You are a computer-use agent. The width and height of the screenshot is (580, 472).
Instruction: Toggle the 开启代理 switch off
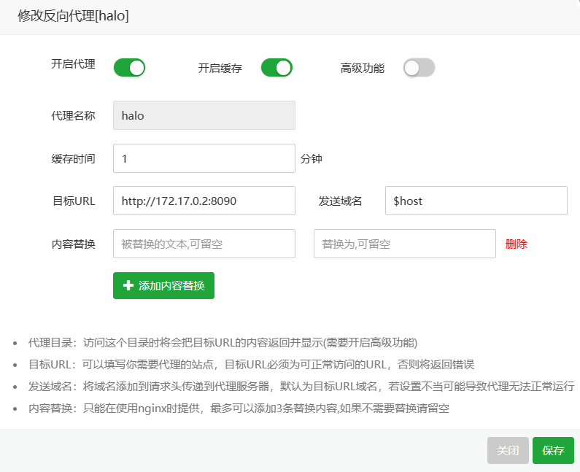pos(129,68)
